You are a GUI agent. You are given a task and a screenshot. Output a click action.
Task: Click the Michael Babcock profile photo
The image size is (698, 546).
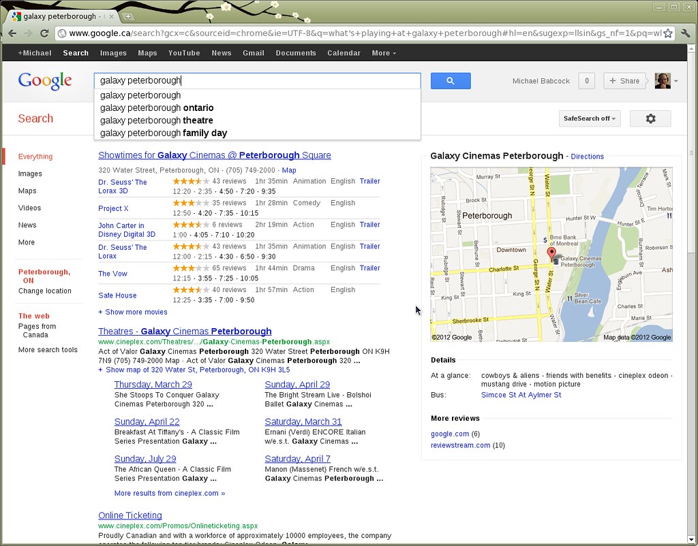[663, 81]
